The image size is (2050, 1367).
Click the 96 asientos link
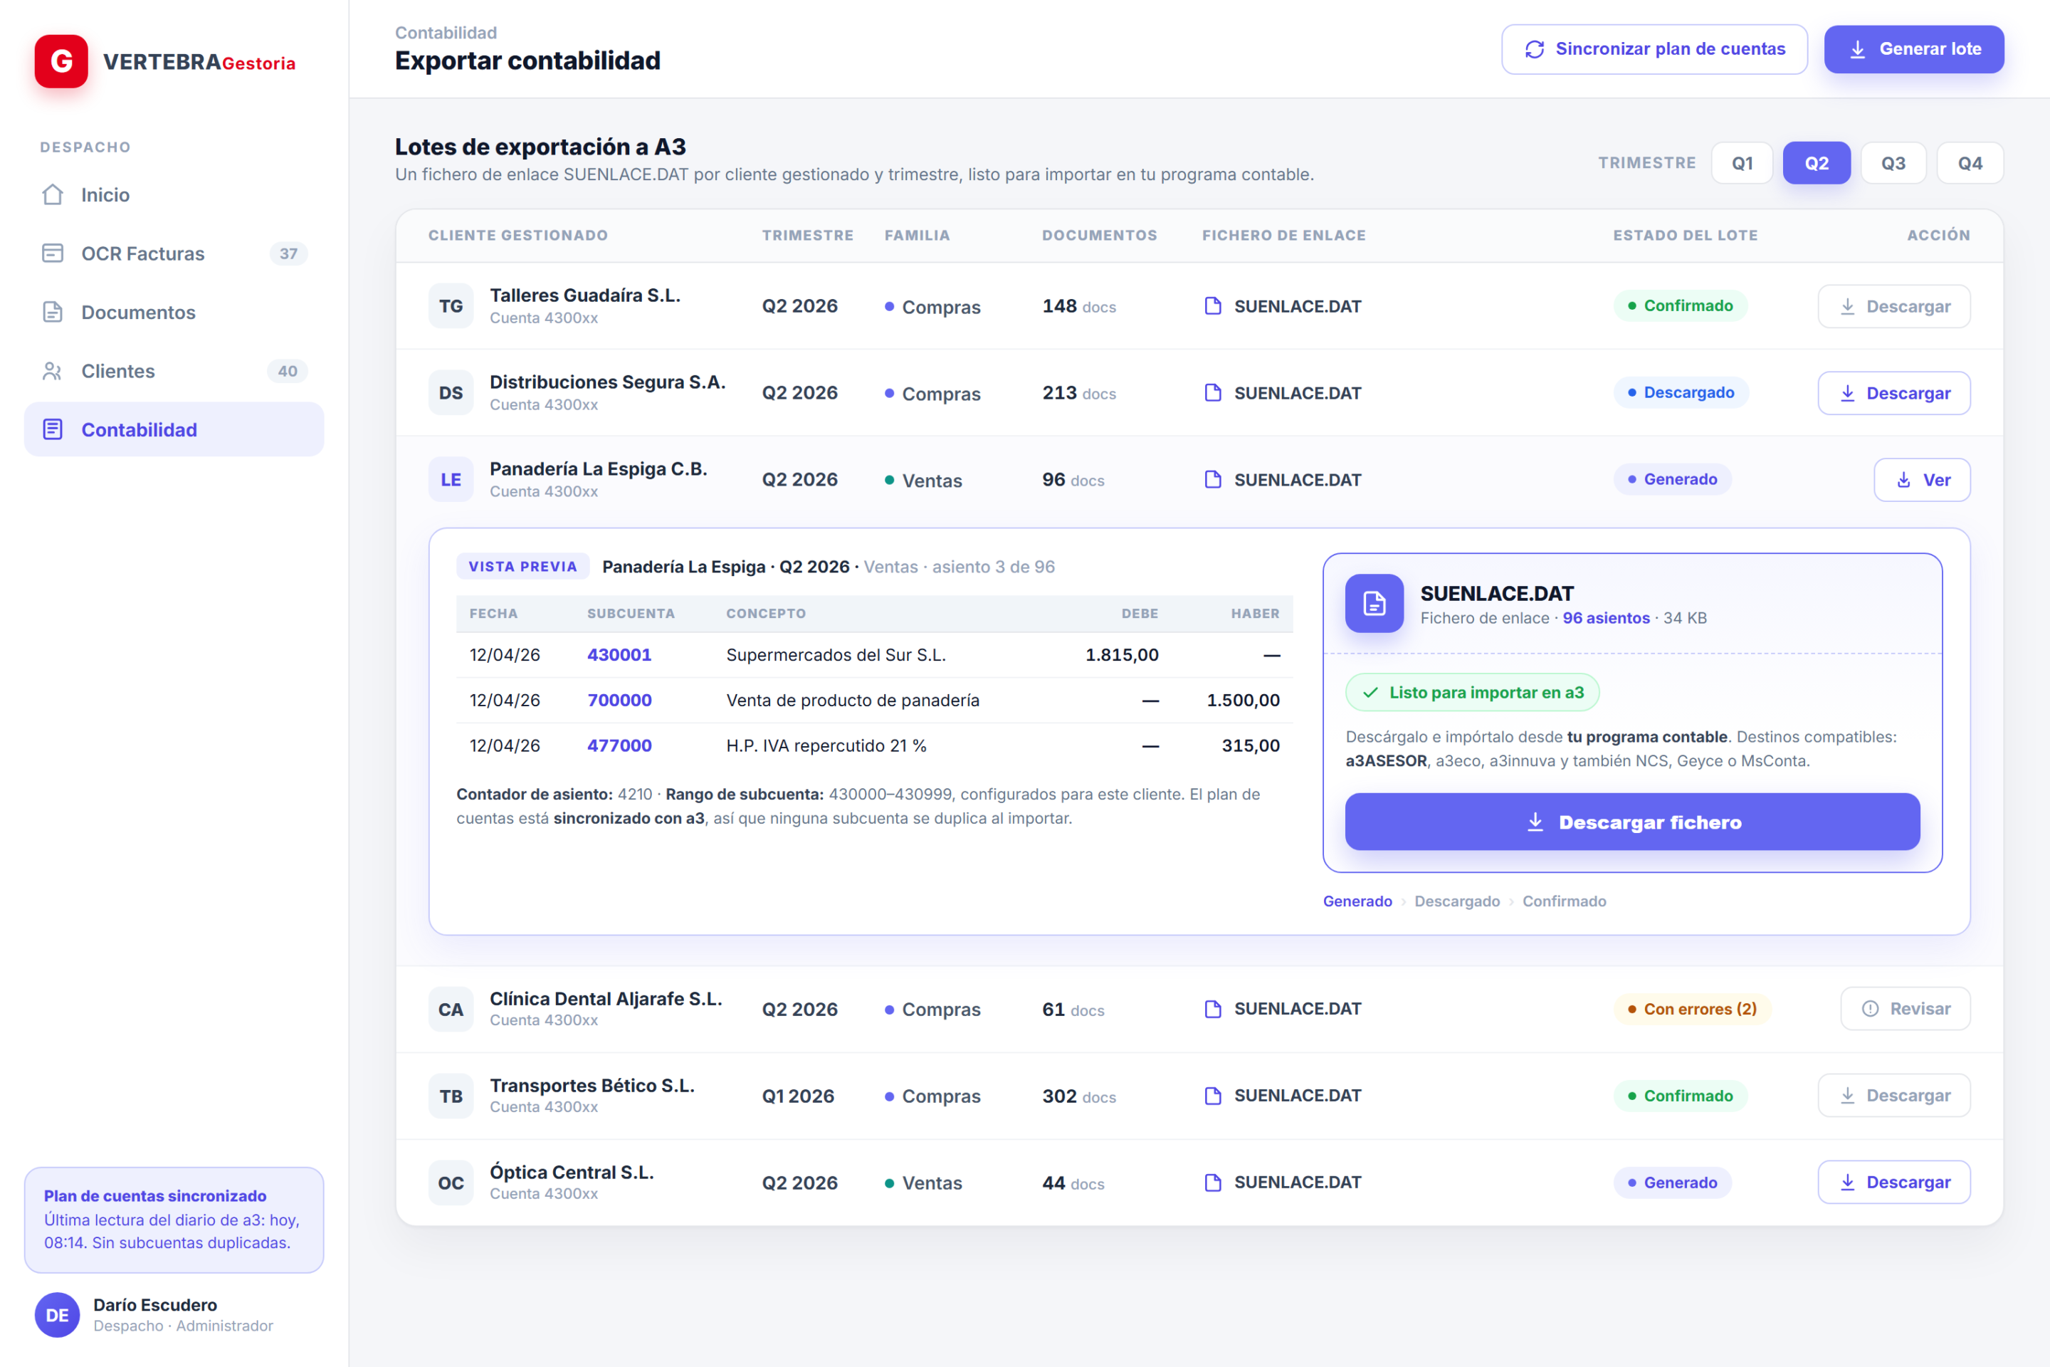coord(1606,618)
